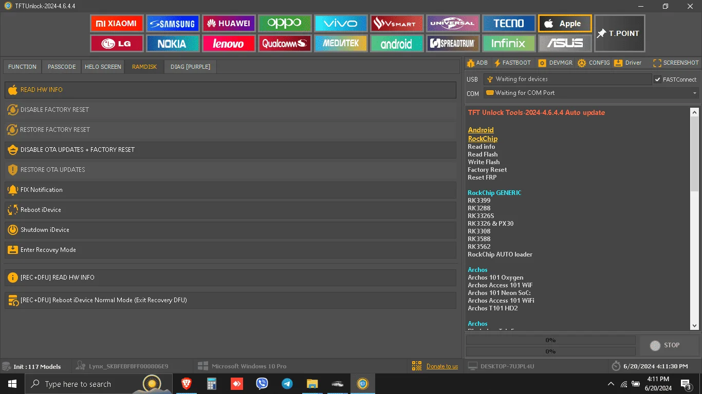702x394 pixels.
Task: Click [REC+DFU] Reboot iDevice Normal Mode
Action: (x=230, y=300)
